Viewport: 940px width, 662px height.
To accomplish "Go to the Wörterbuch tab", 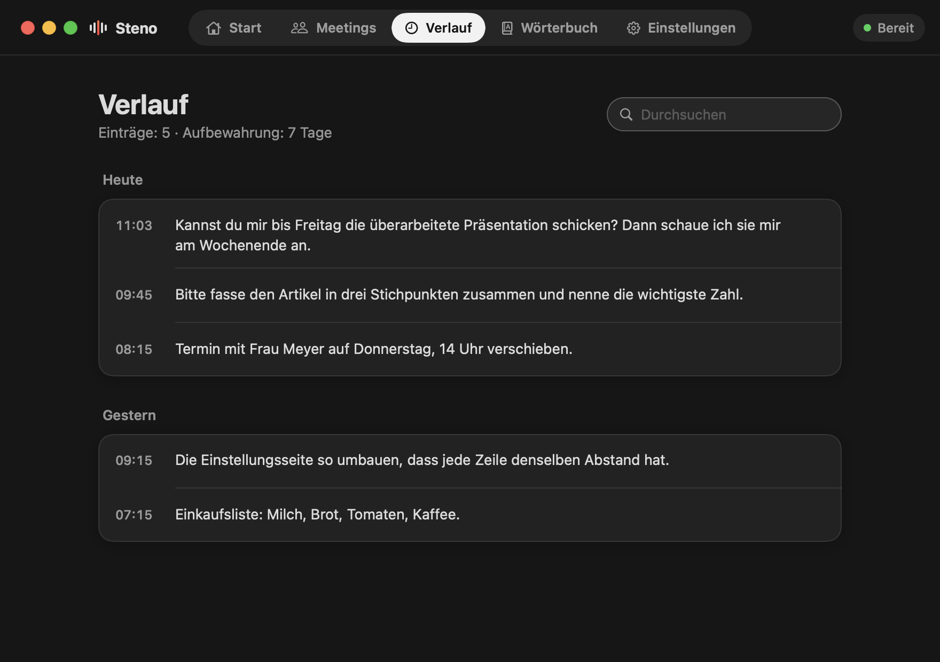I will (550, 28).
